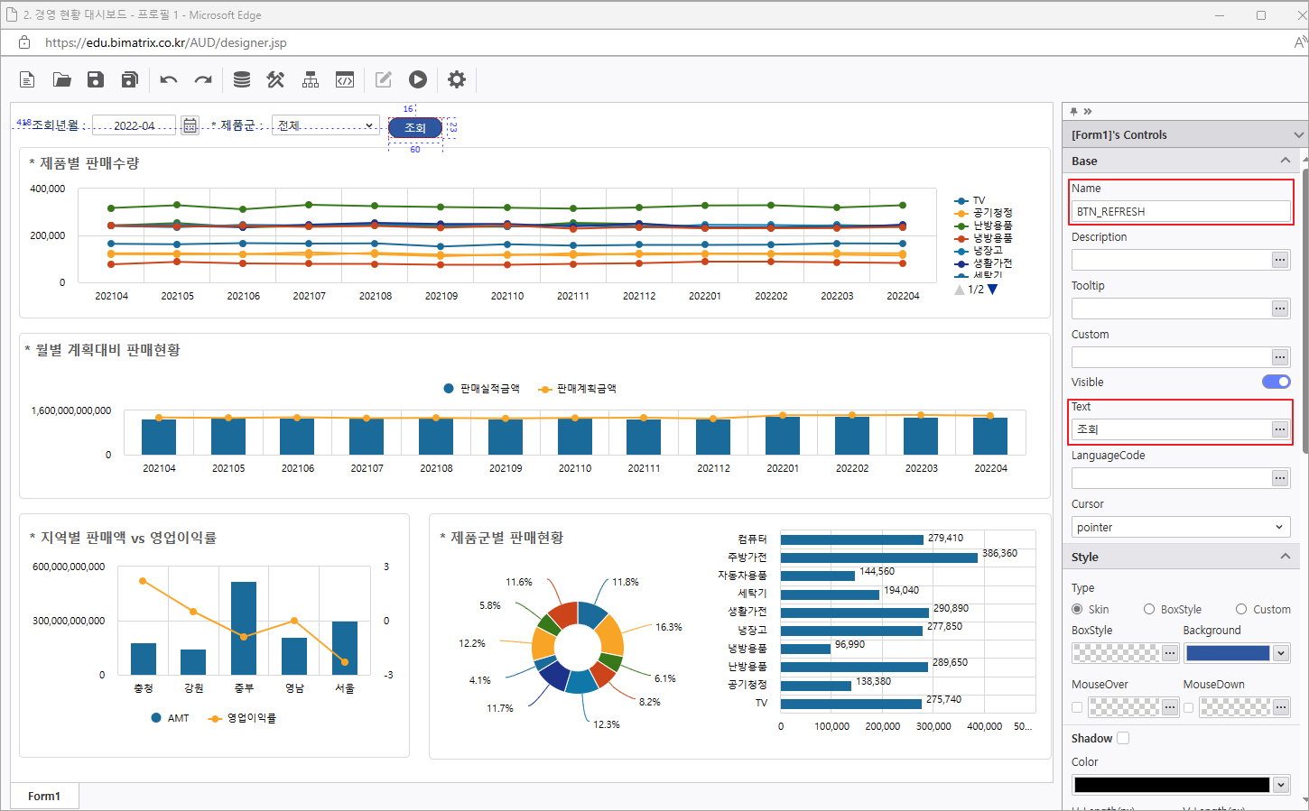Open the calendar date picker icon
This screenshot has height=811, width=1309.
click(x=190, y=125)
